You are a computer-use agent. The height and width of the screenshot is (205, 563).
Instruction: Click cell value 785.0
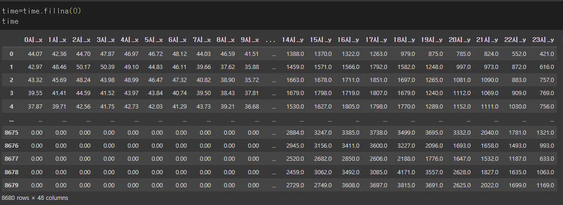[x=463, y=54]
